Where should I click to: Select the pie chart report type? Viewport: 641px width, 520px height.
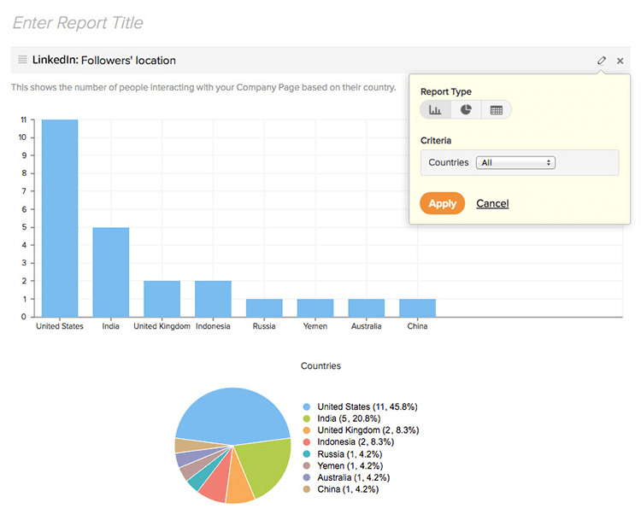(466, 110)
